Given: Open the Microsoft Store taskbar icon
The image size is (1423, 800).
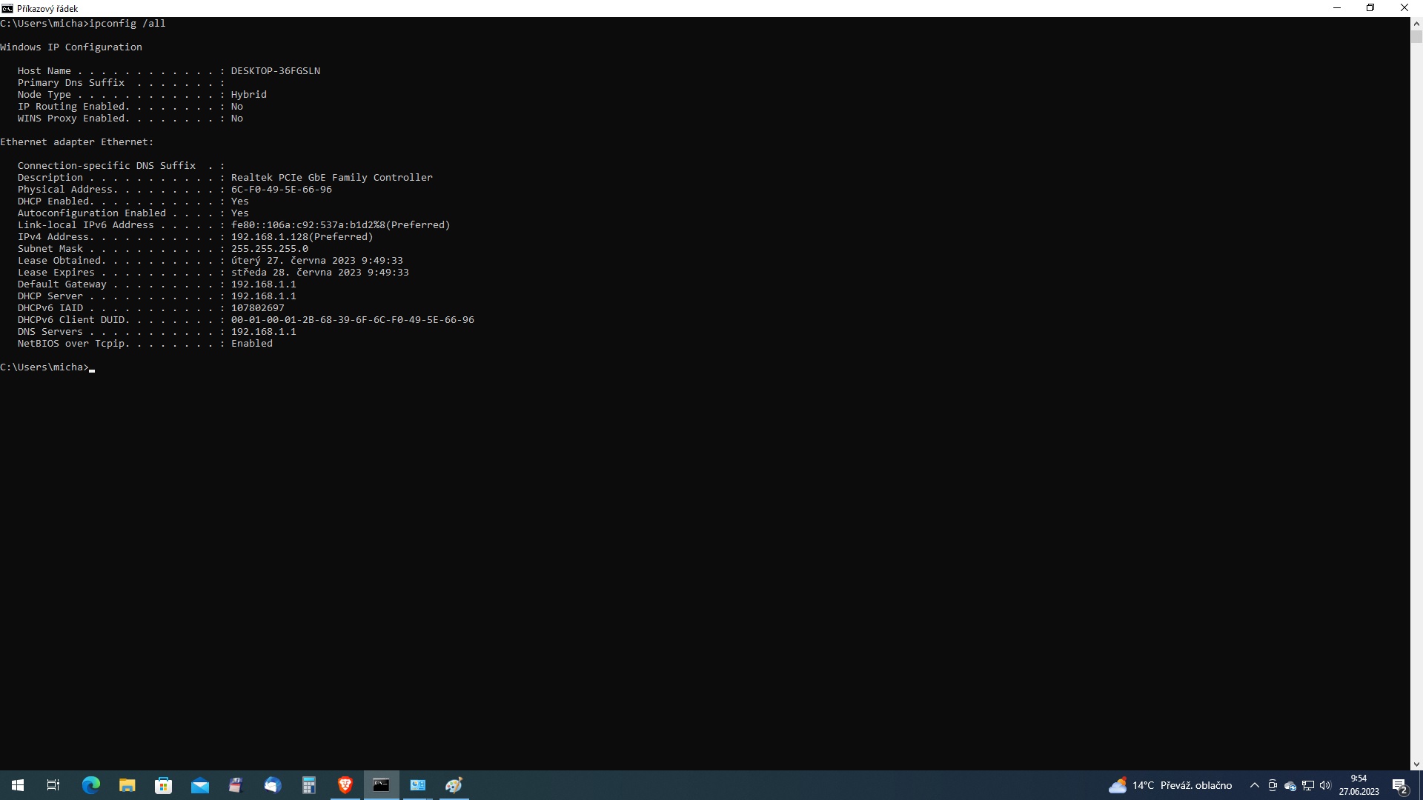Looking at the screenshot, I should 163,785.
